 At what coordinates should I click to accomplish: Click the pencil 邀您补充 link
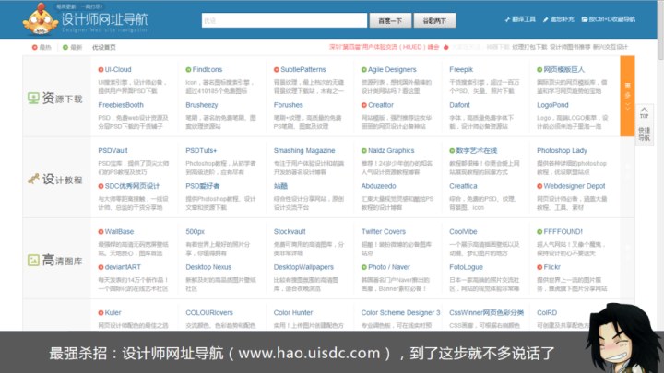(558, 19)
